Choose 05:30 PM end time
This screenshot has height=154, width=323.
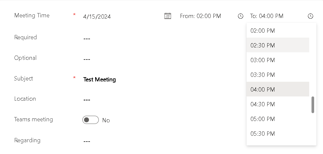[278, 133]
